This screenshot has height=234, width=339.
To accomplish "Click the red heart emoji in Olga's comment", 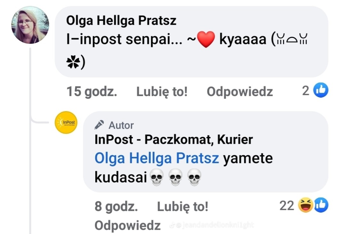I will 206,39.
